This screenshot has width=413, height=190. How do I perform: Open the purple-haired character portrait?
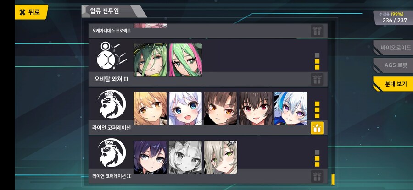pyautogui.click(x=150, y=157)
